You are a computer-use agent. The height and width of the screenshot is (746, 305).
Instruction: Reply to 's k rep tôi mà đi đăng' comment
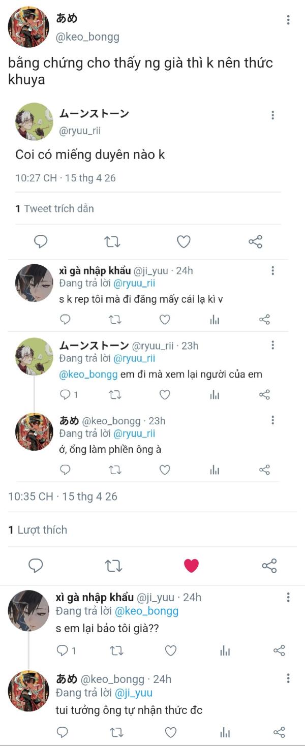pyautogui.click(x=65, y=319)
